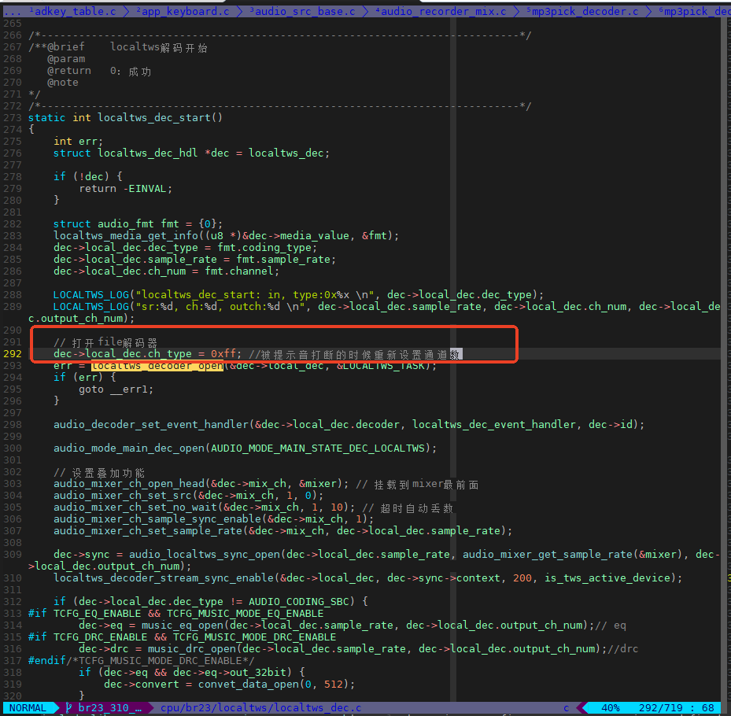Click the highlighted localtws_decoder_open call
Screen dimensions: 731x716
[157, 365]
